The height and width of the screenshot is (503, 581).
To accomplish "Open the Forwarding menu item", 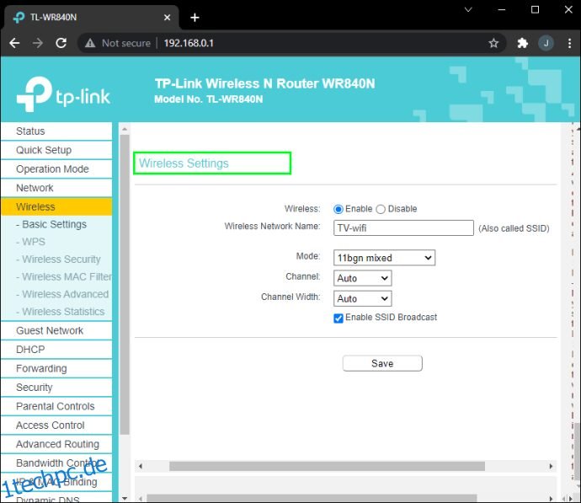I will pos(56,368).
